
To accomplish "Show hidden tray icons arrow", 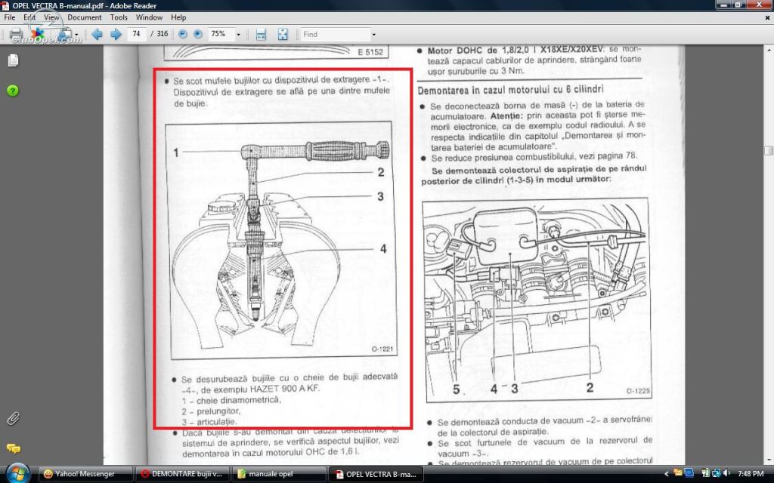I will pyautogui.click(x=666, y=474).
